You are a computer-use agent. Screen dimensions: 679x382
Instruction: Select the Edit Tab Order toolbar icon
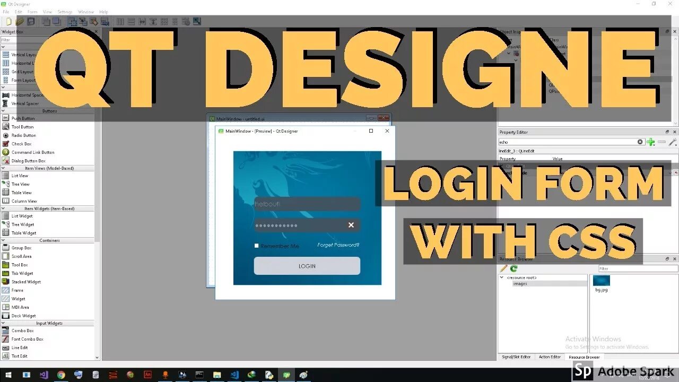coord(105,22)
